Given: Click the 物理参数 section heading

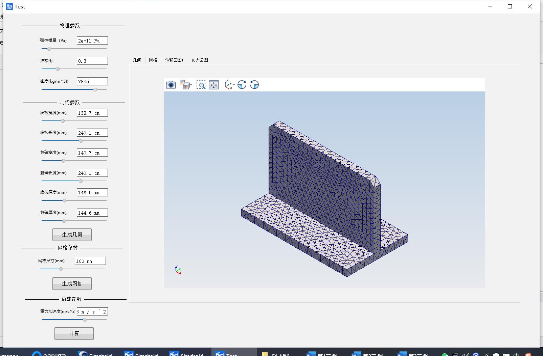Looking at the screenshot, I should [70, 25].
